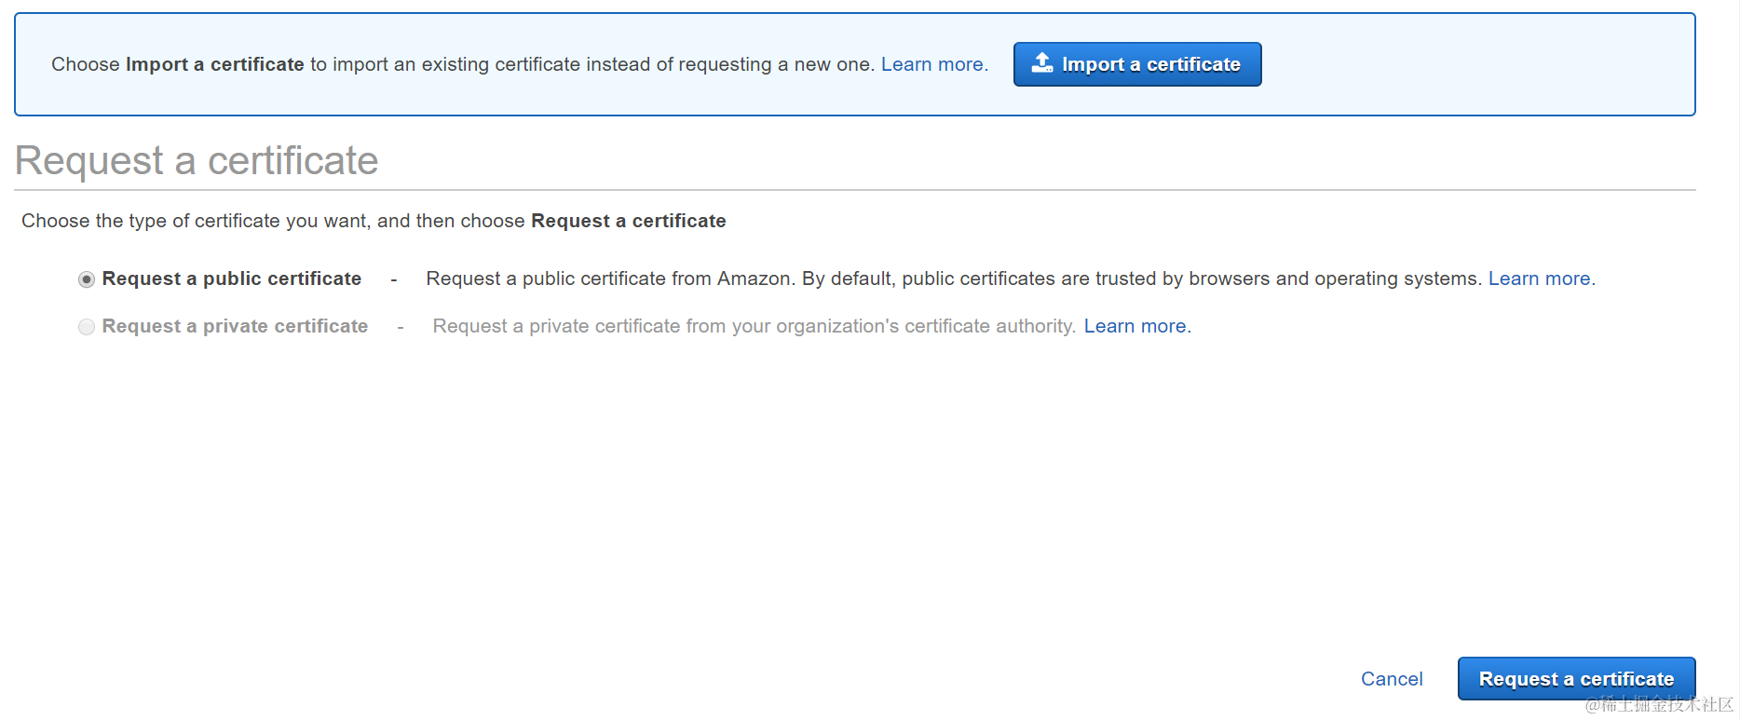Open Learn more link in the import banner

coord(933,64)
